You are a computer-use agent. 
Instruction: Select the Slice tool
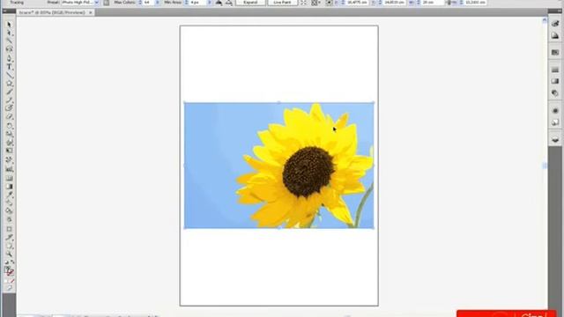coord(9,238)
